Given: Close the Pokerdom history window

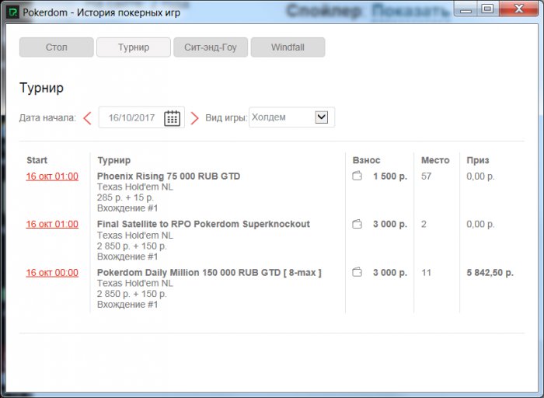Looking at the screenshot, I should (518, 9).
